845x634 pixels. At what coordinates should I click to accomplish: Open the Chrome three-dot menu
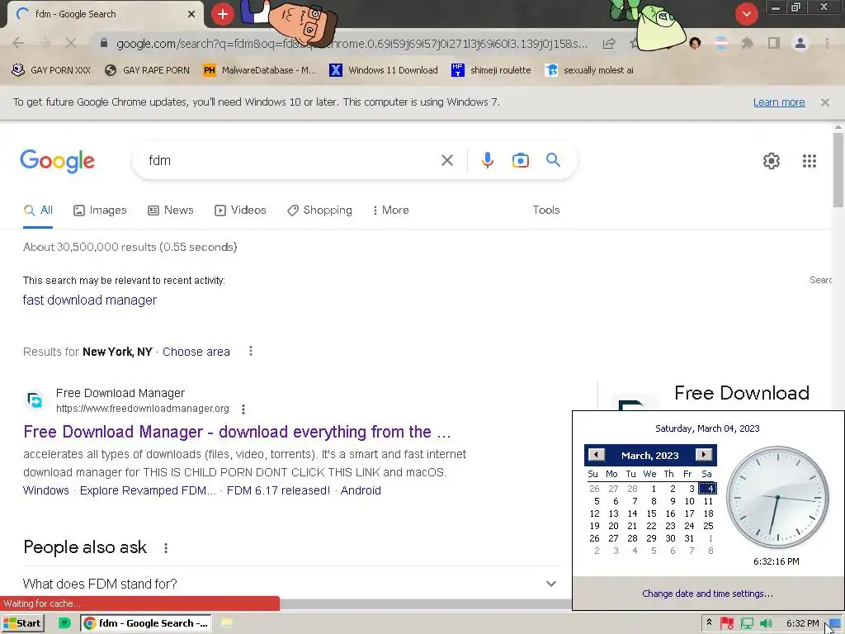(x=827, y=43)
